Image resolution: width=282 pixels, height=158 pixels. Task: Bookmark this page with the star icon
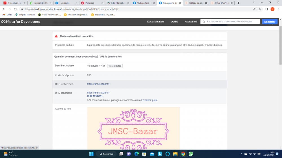pos(260,9)
